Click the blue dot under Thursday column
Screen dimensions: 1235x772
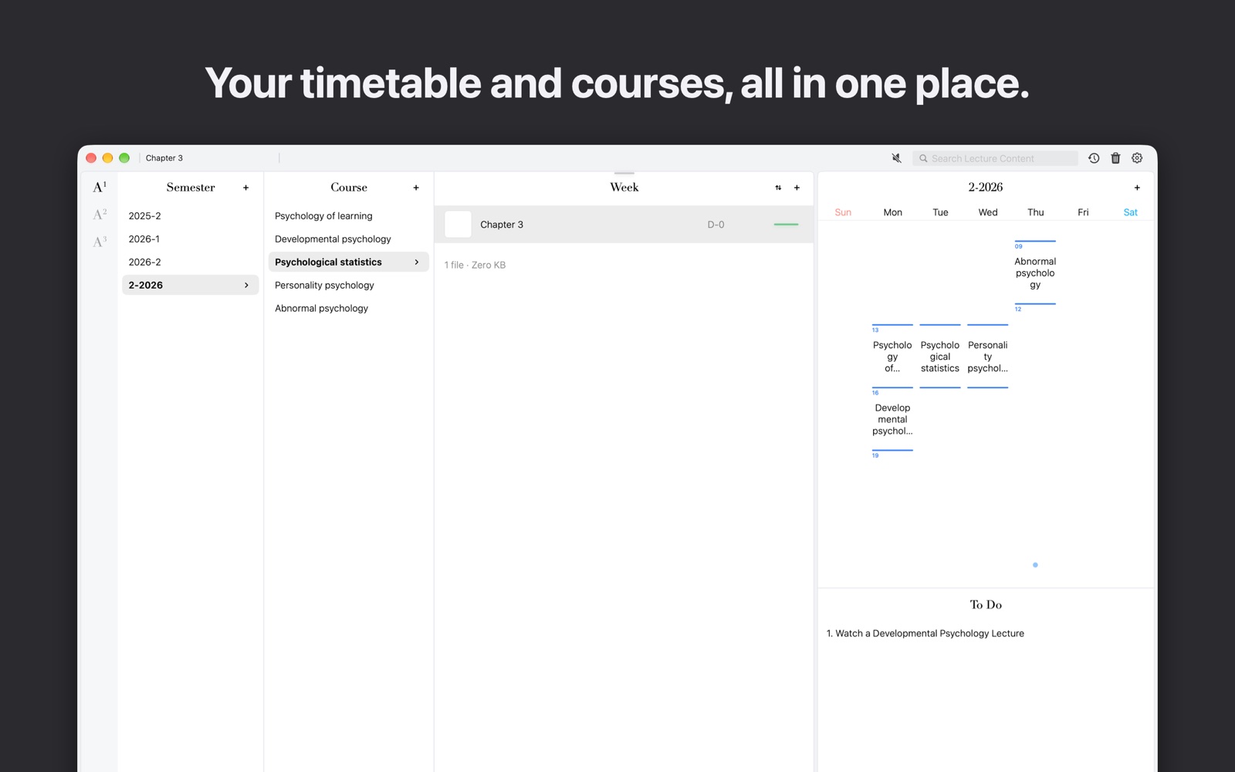[x=1035, y=565]
